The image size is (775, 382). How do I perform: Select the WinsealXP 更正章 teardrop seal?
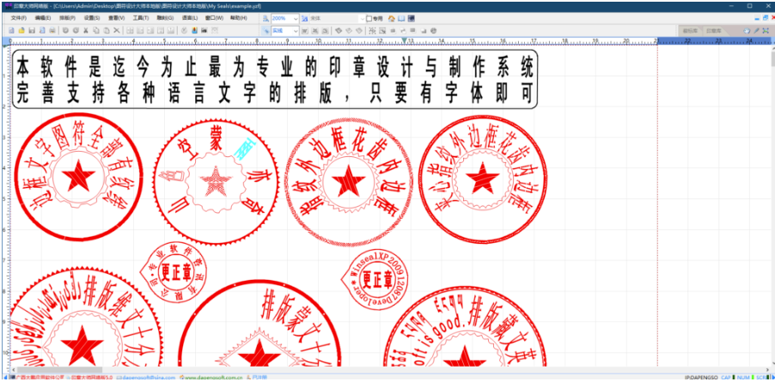[x=376, y=281]
